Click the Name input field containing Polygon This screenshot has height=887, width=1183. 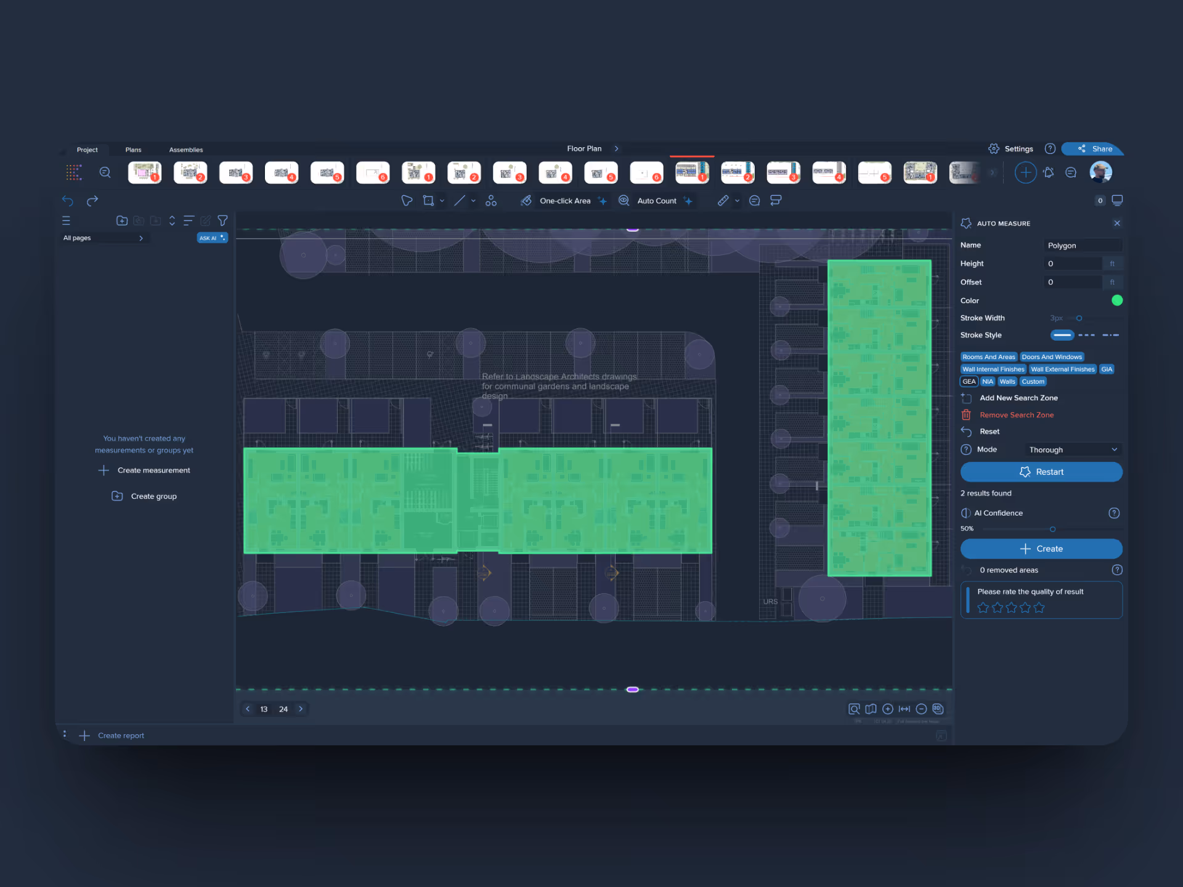pyautogui.click(x=1081, y=245)
